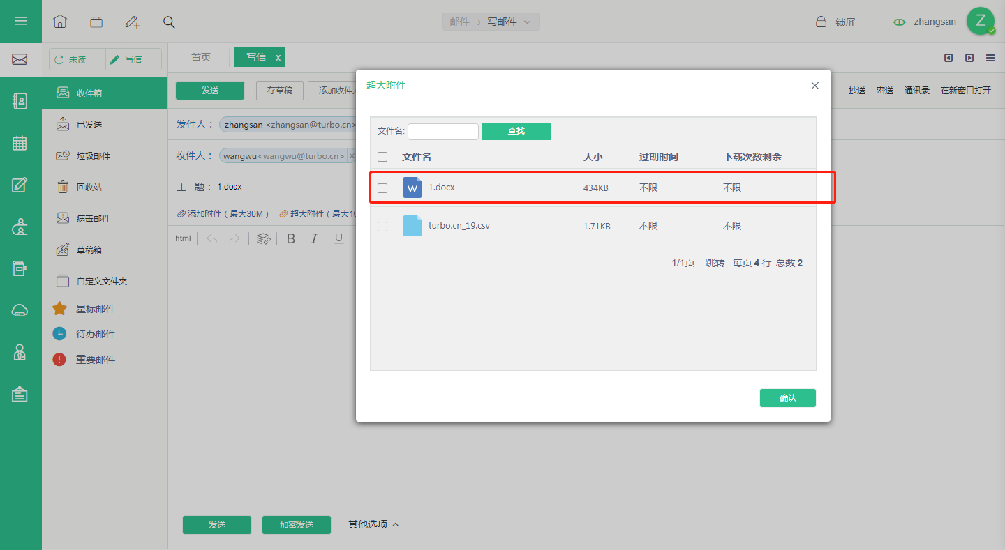Click the home icon in top bar
Screen dimensions: 1005x550
pos(60,22)
